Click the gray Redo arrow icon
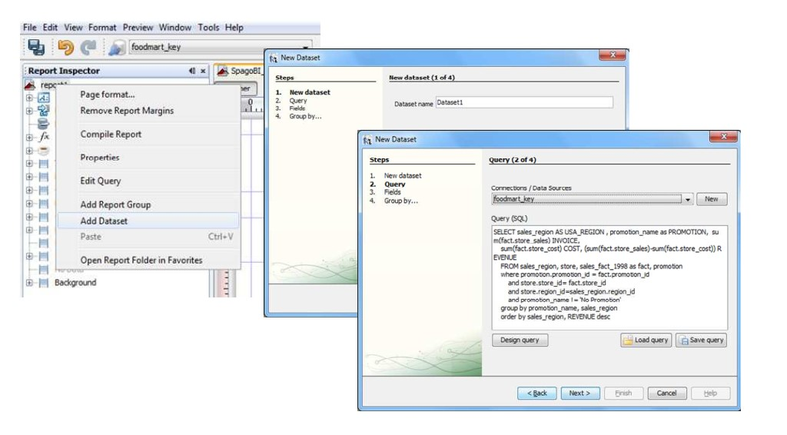This screenshot has height=435, width=787. [89, 47]
